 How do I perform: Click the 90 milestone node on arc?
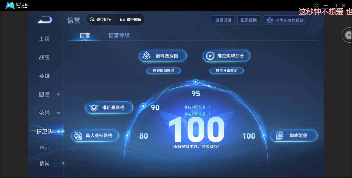click(x=143, y=106)
